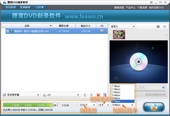Click the 截取长度 column header
The width and height of the screenshot is (170, 116).
click(64, 26)
